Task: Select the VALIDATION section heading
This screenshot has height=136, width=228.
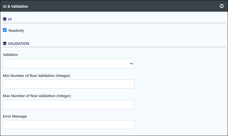Action: pos(18,44)
